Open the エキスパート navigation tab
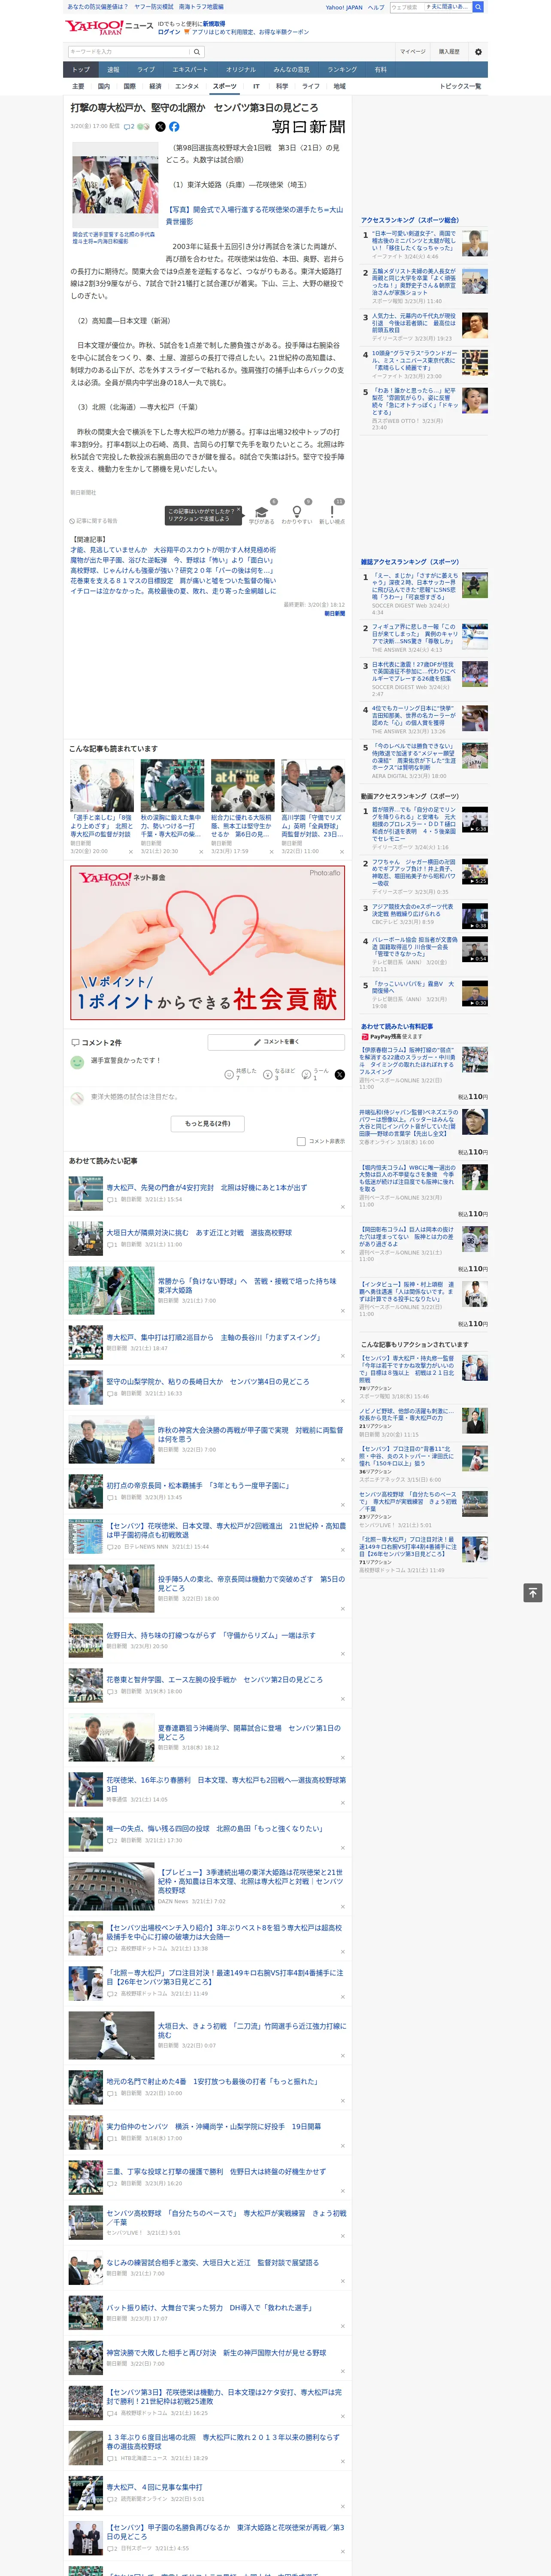The image size is (551, 2576). point(190,69)
